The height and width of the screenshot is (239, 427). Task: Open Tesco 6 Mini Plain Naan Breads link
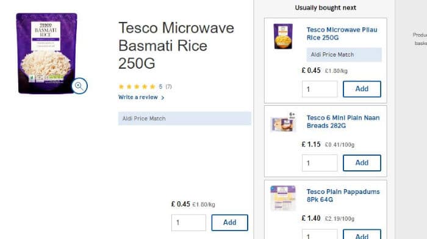(x=343, y=122)
